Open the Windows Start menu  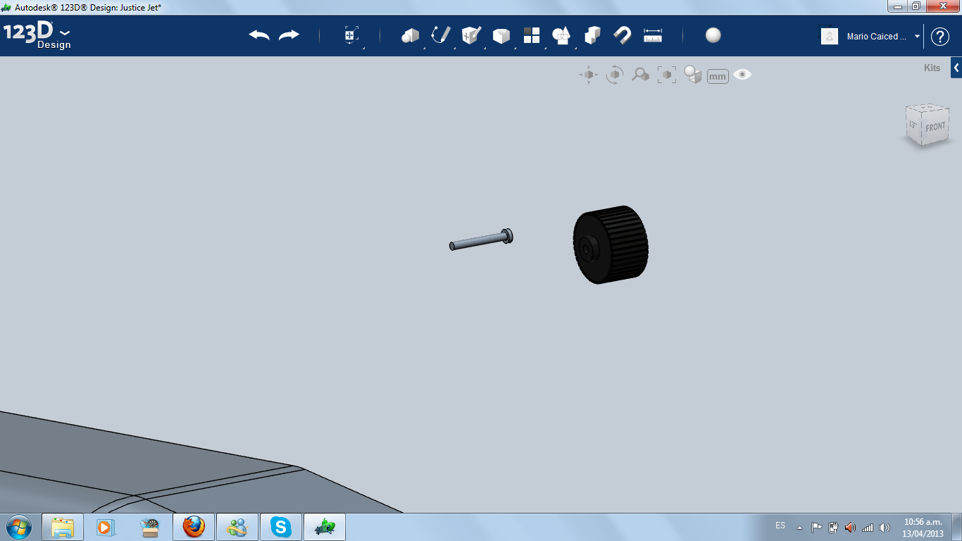click(18, 526)
